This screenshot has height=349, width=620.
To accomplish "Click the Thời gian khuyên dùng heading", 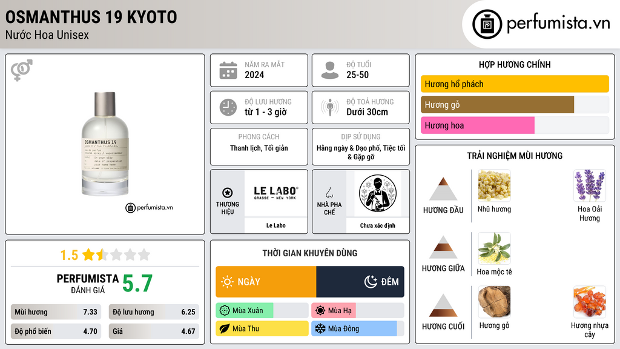I will 310,253.
